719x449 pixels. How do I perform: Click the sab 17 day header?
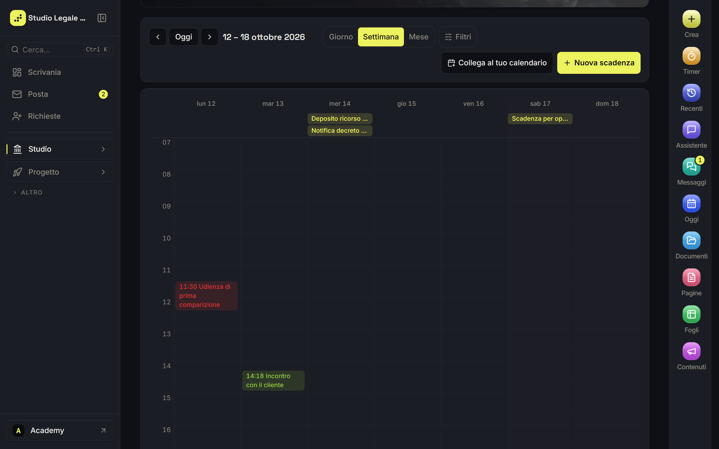tap(540, 104)
